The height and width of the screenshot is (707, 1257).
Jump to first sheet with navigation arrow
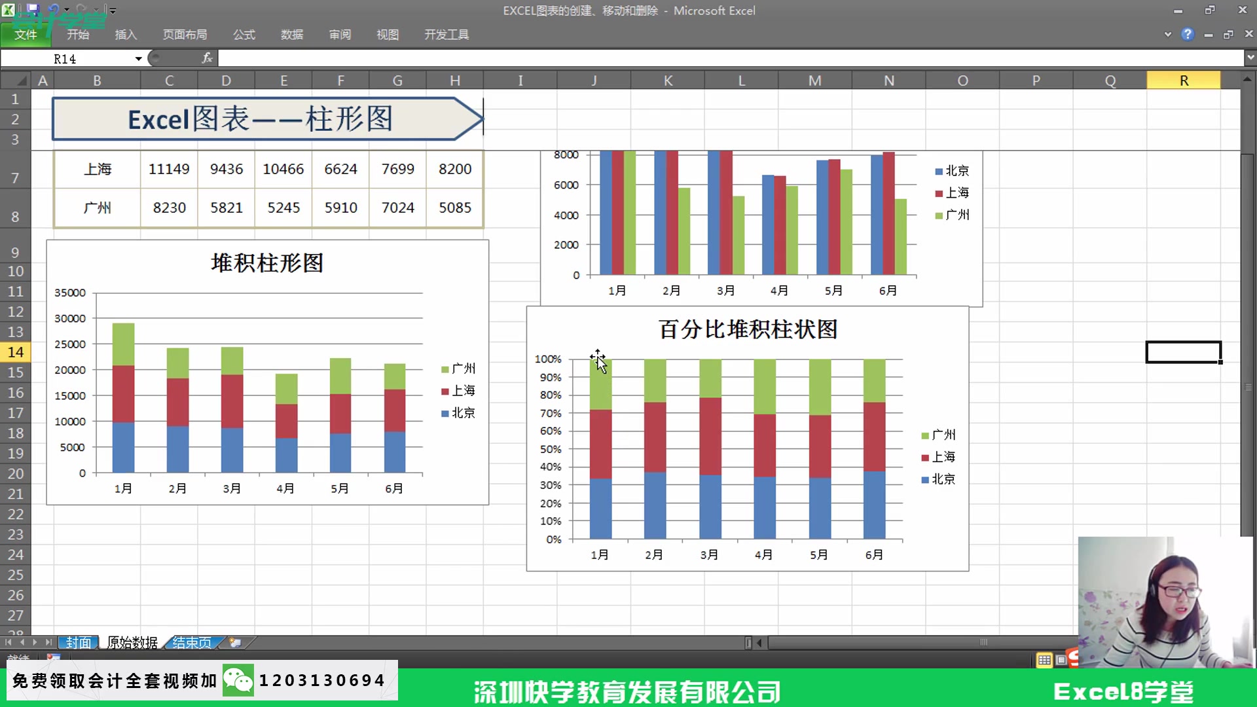9,643
